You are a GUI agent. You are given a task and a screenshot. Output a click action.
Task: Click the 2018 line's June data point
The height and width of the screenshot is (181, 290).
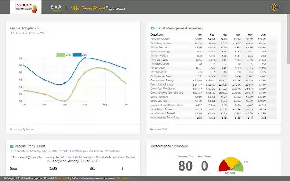(126, 69)
